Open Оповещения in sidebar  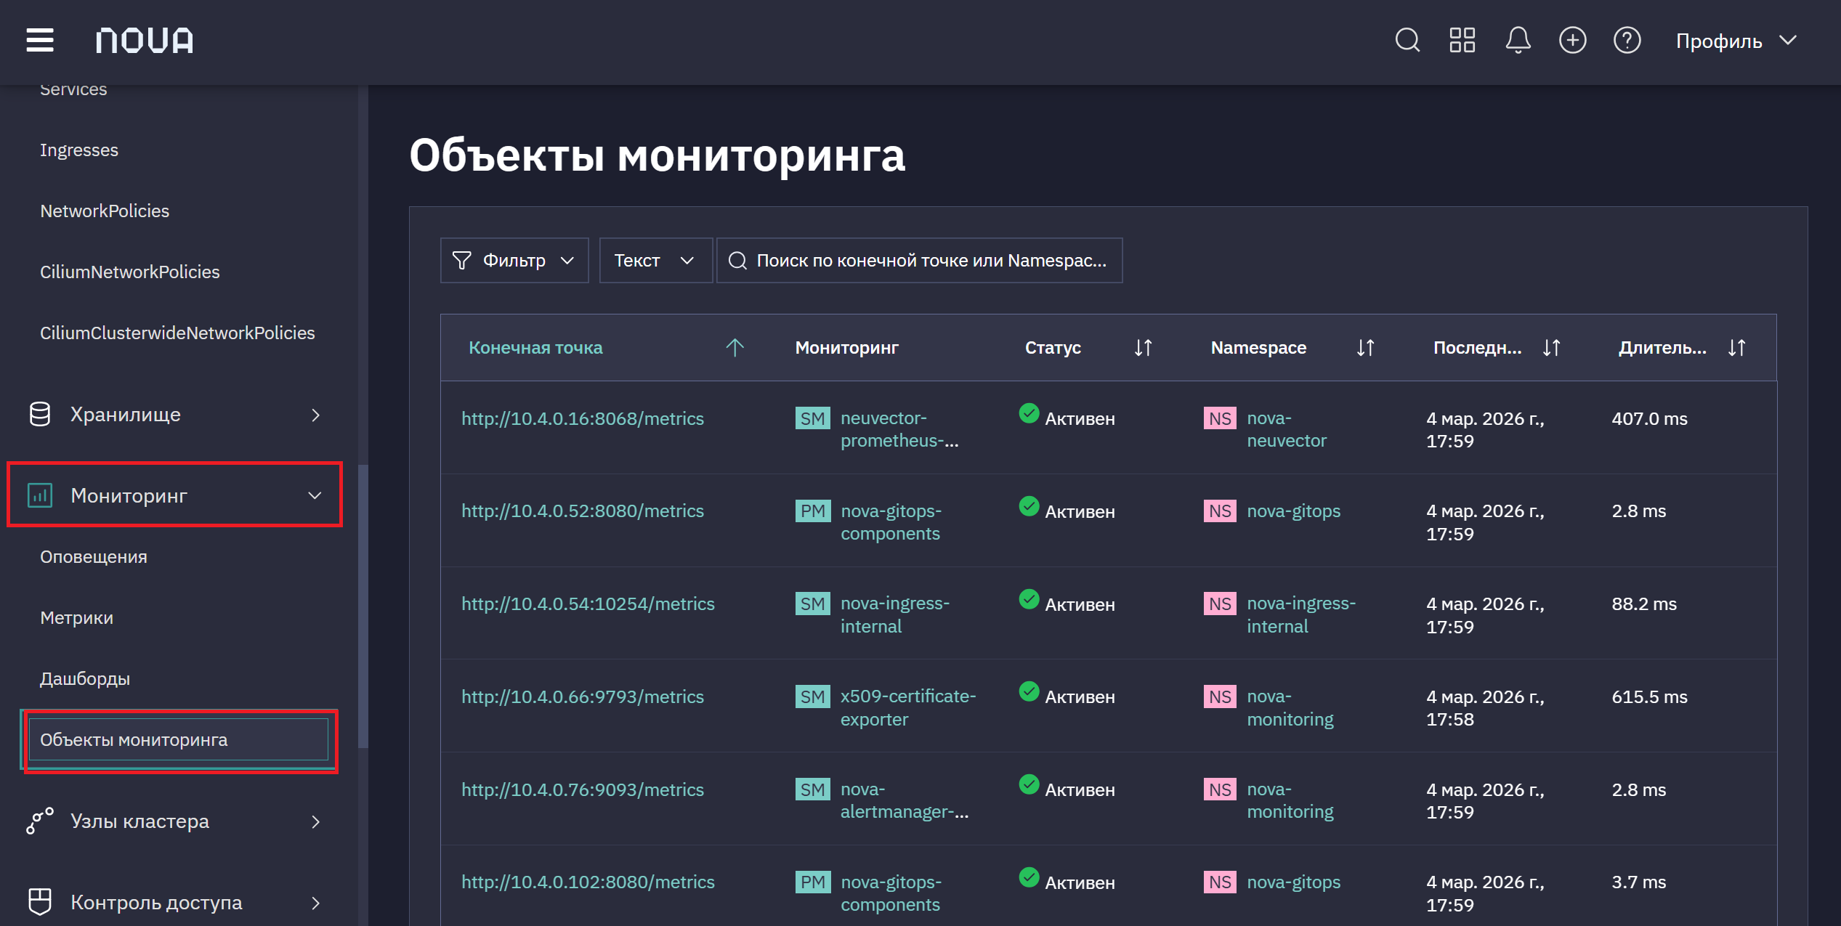tap(94, 556)
